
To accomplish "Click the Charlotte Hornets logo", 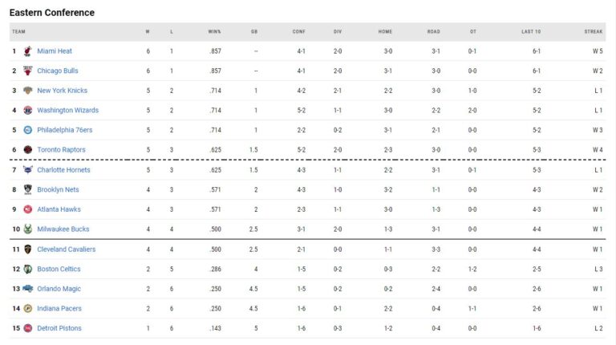I will click(x=28, y=170).
